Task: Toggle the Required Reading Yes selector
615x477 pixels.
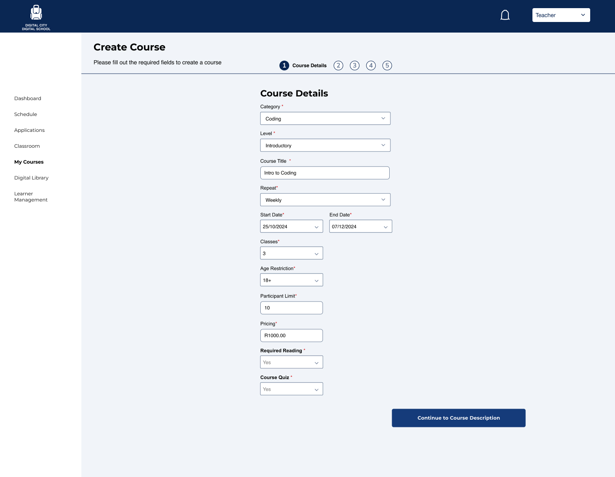Action: pyautogui.click(x=291, y=362)
